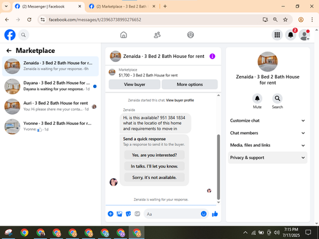
Task: Click the browser address bar URL
Action: pos(95,20)
